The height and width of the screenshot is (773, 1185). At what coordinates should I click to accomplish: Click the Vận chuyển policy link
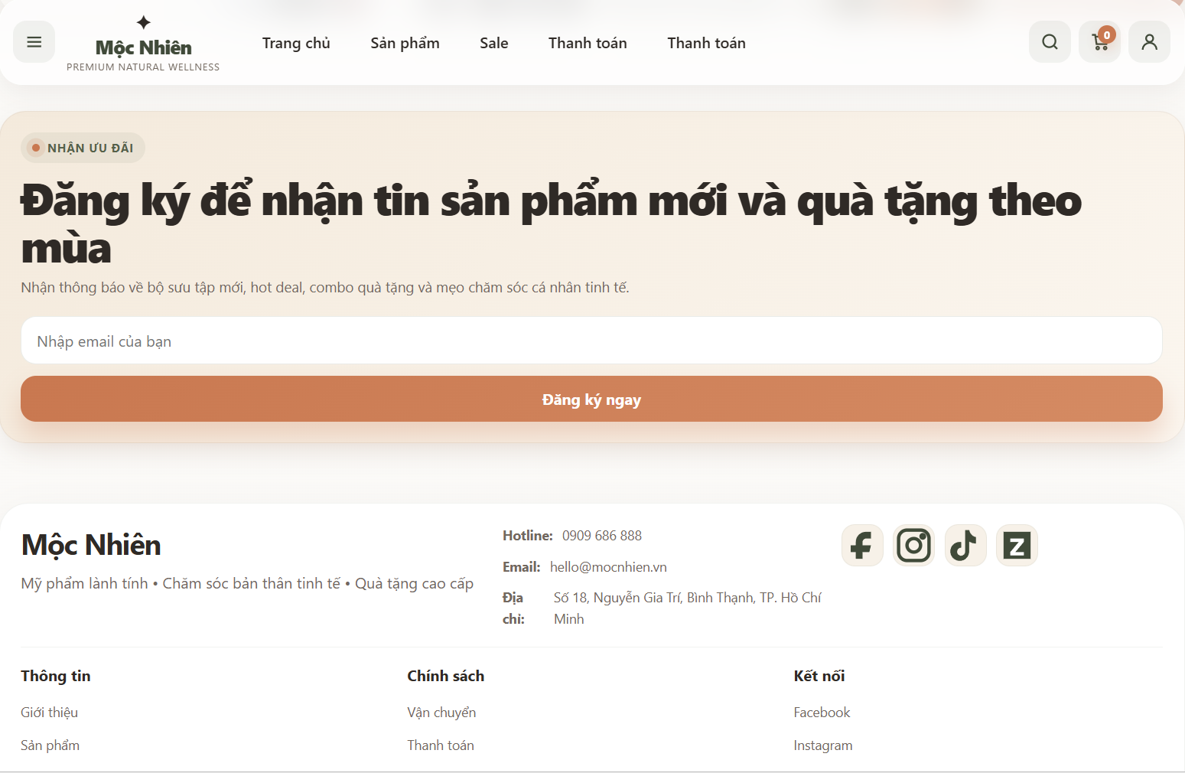pyautogui.click(x=441, y=712)
